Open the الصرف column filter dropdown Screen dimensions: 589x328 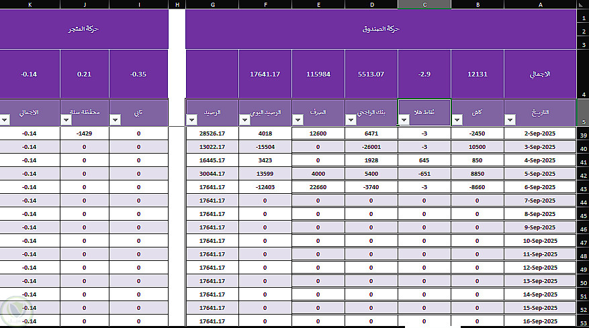pos(298,120)
